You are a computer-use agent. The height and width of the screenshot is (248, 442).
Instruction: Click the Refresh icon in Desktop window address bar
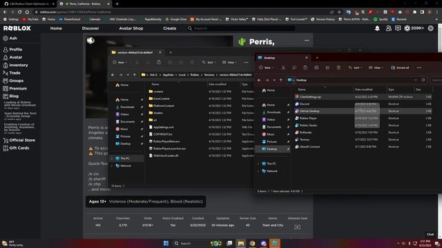tap(423, 80)
